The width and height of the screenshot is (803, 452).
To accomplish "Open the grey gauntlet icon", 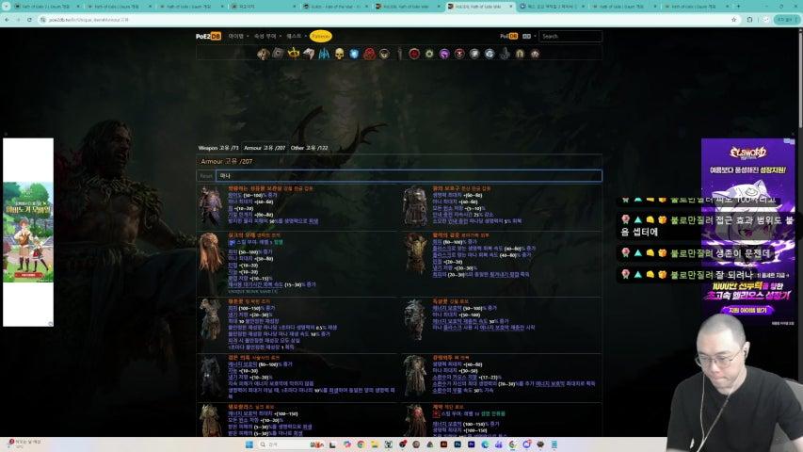I will click(309, 54).
